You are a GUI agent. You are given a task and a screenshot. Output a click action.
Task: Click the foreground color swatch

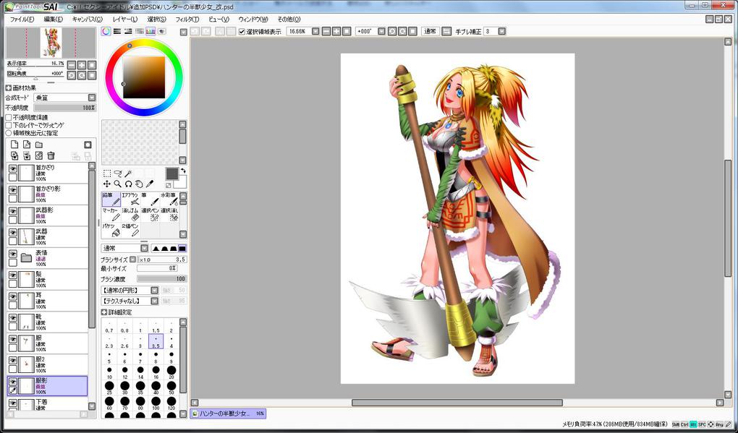[x=171, y=173]
